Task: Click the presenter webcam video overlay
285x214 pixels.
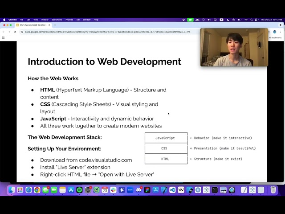Action: coord(234,47)
